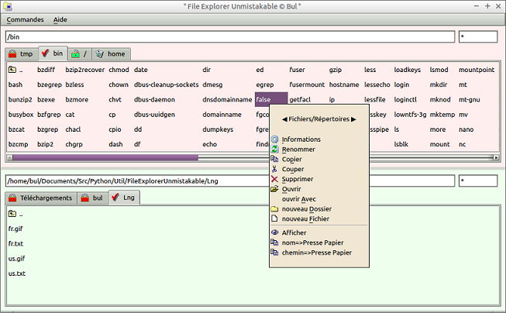Click the purple horizontal scrollbar thumb
This screenshot has width=506, height=313.
[x=105, y=158]
